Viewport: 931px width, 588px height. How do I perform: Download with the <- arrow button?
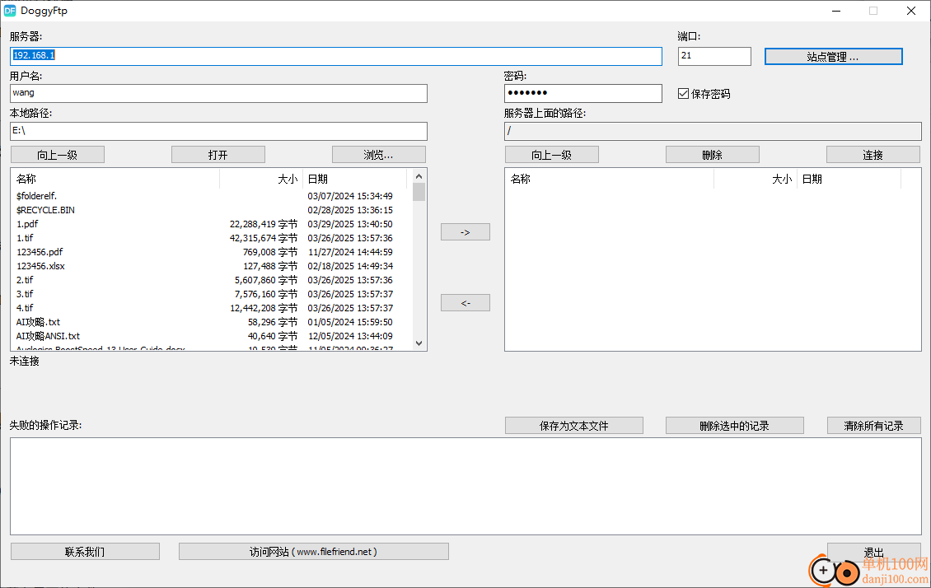(465, 302)
